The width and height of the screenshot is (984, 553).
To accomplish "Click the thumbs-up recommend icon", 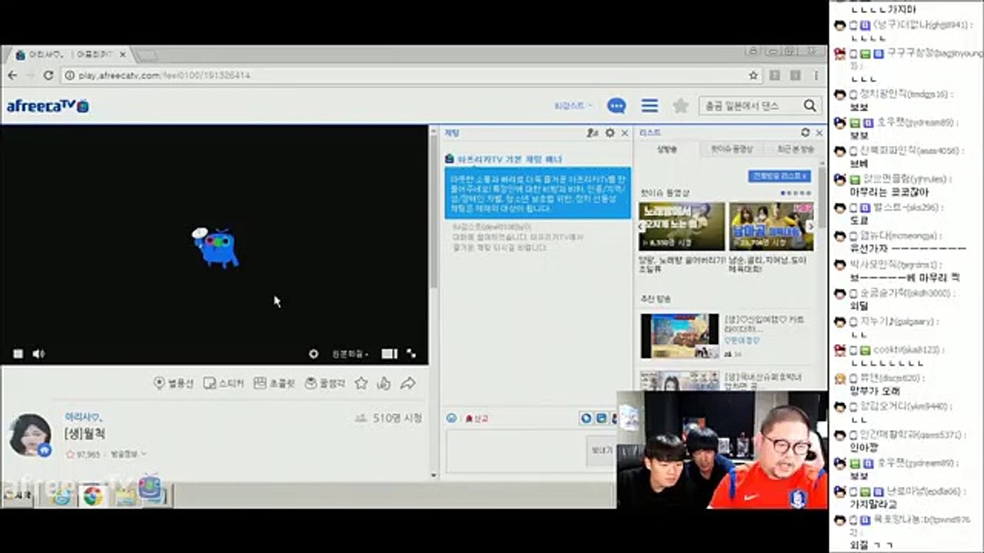I will (384, 382).
